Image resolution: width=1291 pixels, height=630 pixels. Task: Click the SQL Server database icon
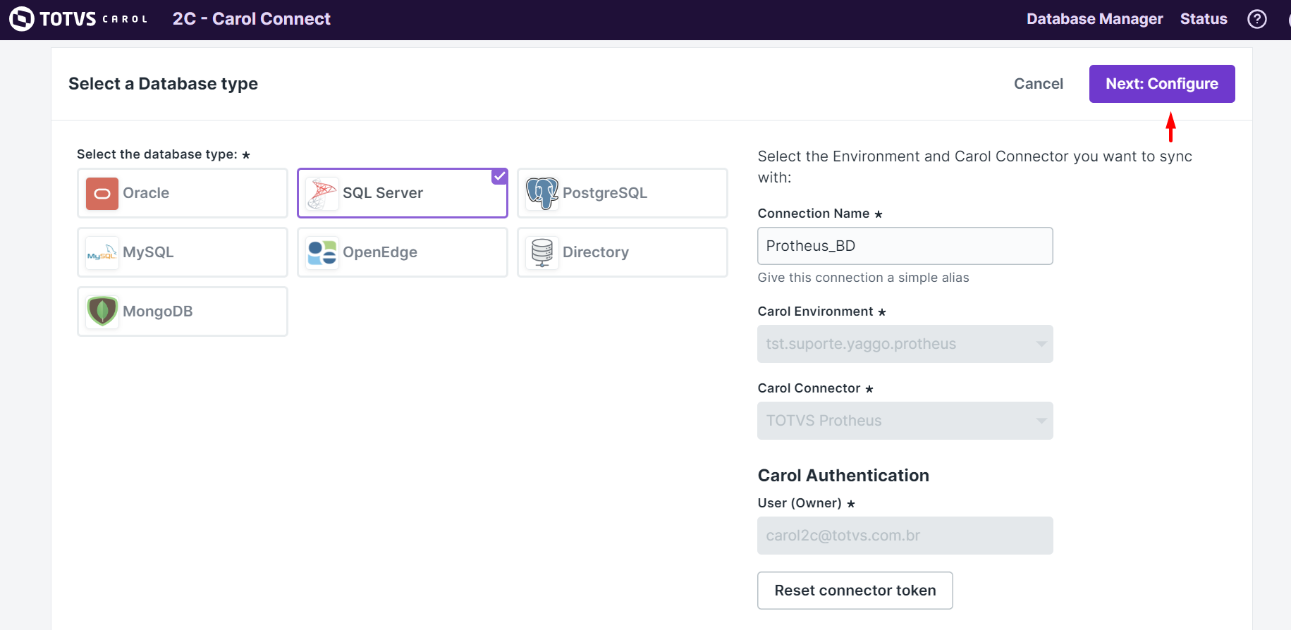click(x=322, y=193)
